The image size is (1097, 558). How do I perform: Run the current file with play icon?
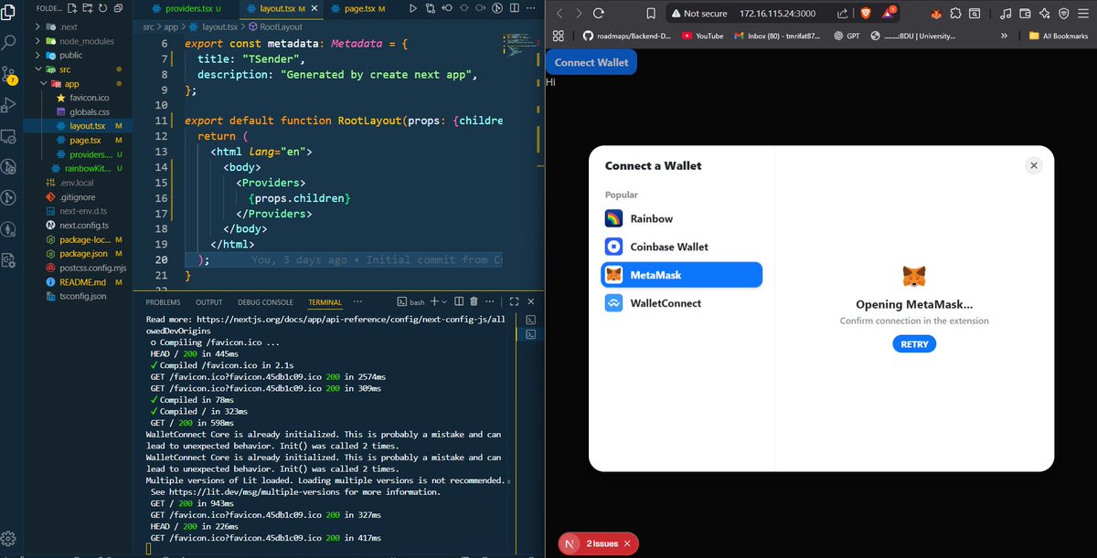coord(413,8)
